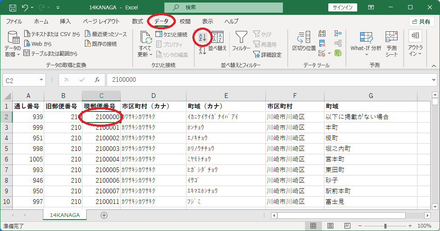Click the Flash Fill icon
The height and width of the screenshot is (231, 440).
(x=322, y=33)
